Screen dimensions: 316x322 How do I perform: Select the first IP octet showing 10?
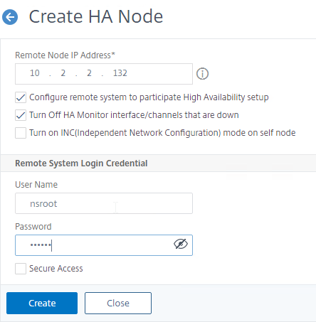click(35, 73)
